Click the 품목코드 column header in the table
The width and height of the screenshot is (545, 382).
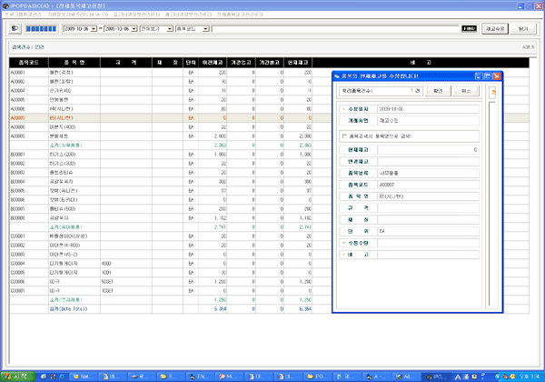(x=29, y=63)
